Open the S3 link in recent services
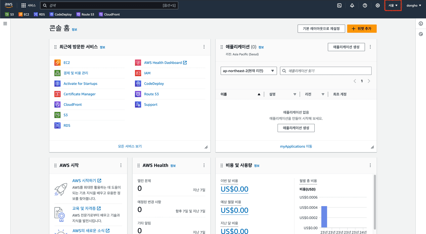The width and height of the screenshot is (426, 234). (x=65, y=115)
